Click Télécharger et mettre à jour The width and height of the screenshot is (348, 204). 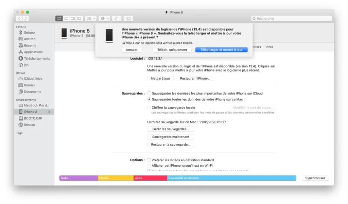click(x=221, y=49)
